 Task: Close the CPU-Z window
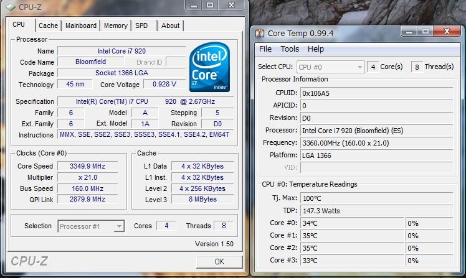point(232,6)
